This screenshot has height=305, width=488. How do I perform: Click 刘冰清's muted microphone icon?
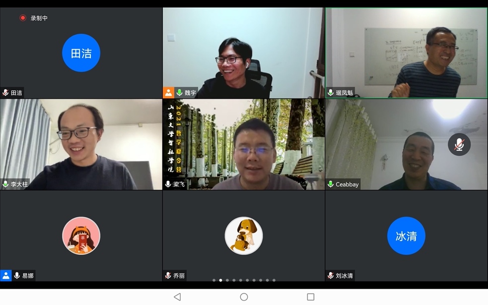pos(331,275)
